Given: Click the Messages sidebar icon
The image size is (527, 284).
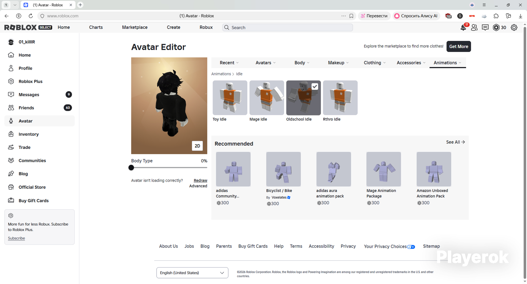Looking at the screenshot, I should [x=11, y=95].
